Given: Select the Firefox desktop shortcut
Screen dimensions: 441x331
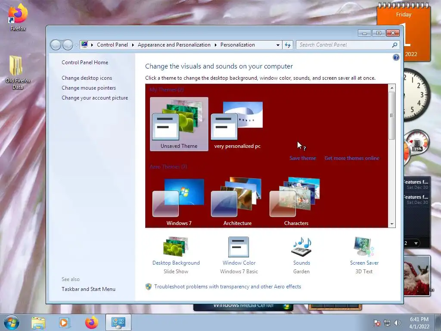Looking at the screenshot, I should 18,17.
